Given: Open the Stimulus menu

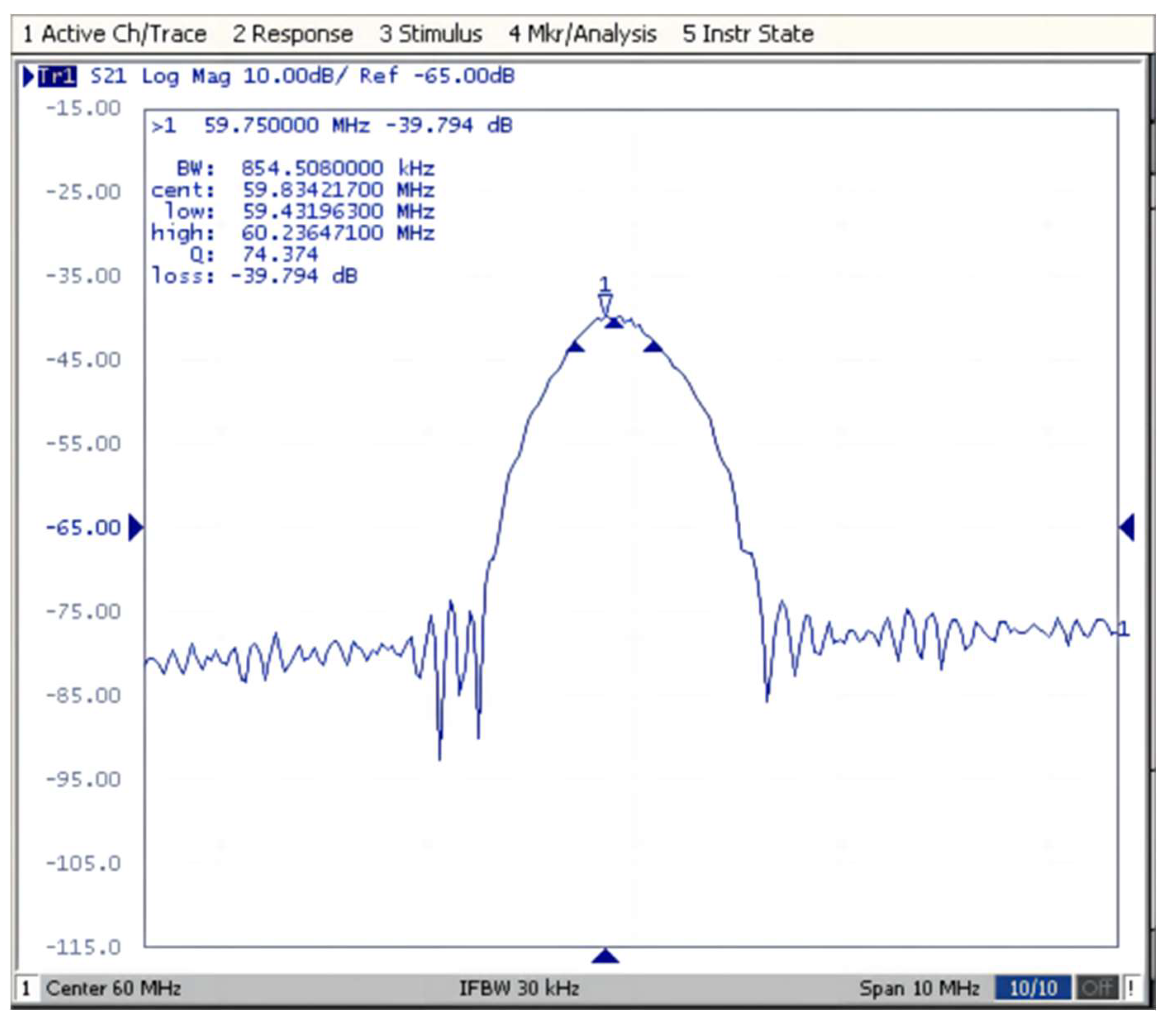Looking at the screenshot, I should (431, 34).
